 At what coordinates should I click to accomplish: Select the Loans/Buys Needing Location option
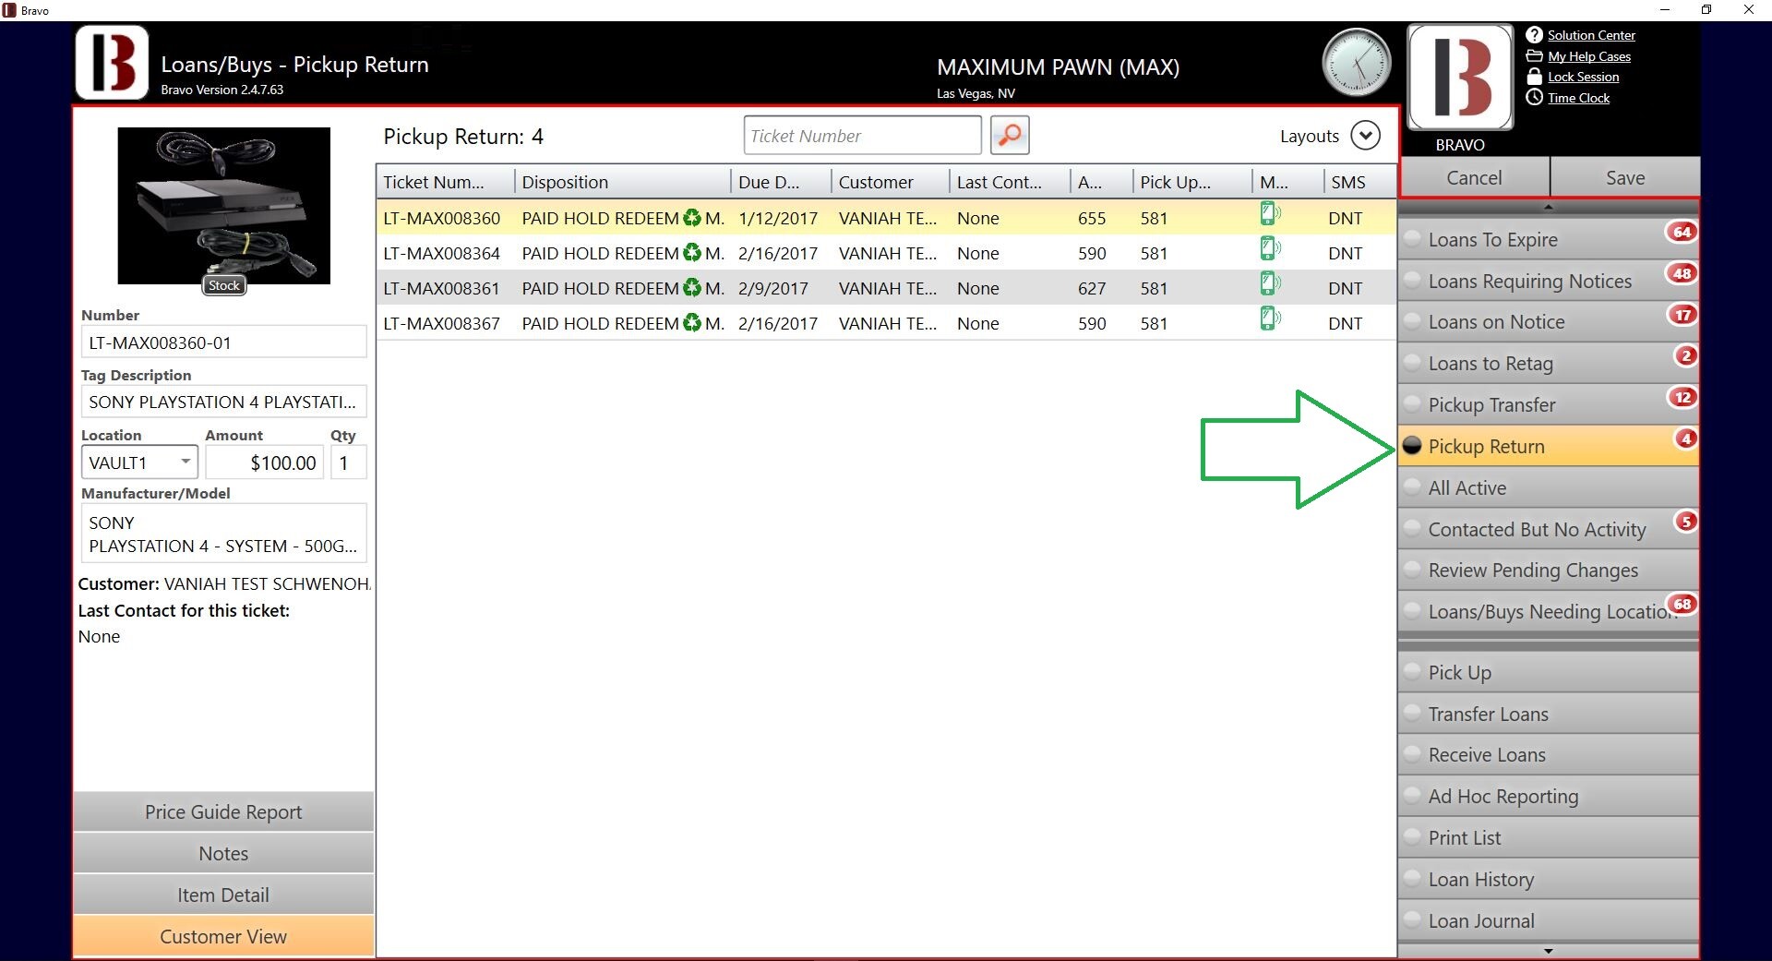point(1412,611)
